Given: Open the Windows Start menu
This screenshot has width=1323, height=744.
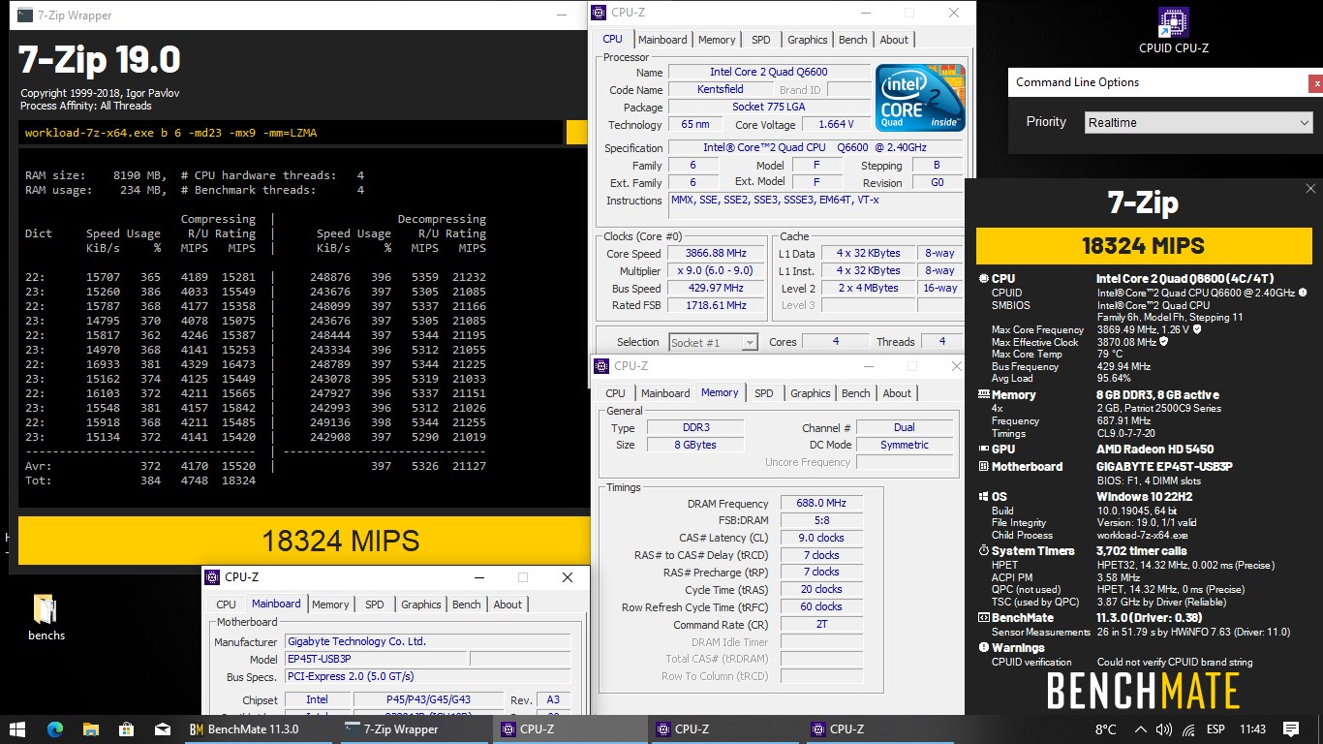Looking at the screenshot, I should (x=17, y=729).
